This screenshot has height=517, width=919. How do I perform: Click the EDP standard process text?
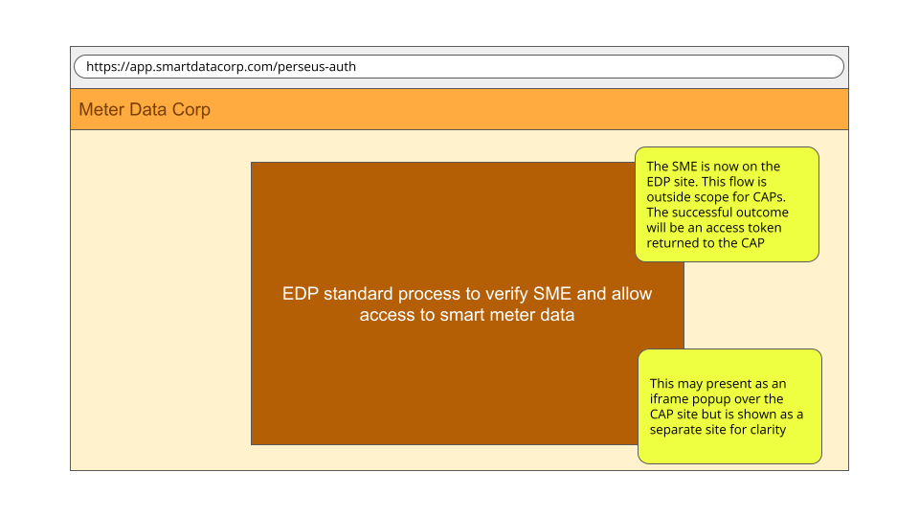466,304
